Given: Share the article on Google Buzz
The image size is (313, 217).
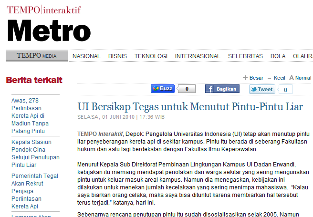Looking at the screenshot, I should (x=163, y=89).
